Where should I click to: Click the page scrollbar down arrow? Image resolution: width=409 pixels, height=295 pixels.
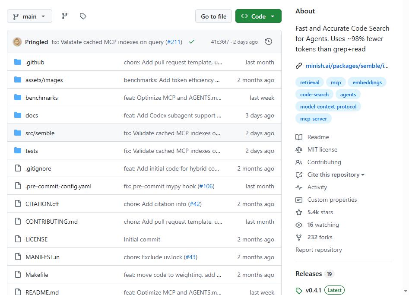(406, 291)
